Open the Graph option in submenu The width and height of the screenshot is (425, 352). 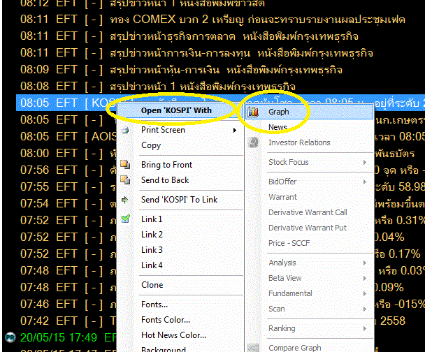(x=309, y=112)
